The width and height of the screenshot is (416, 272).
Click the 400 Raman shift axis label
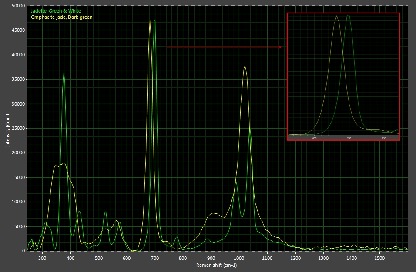point(70,258)
